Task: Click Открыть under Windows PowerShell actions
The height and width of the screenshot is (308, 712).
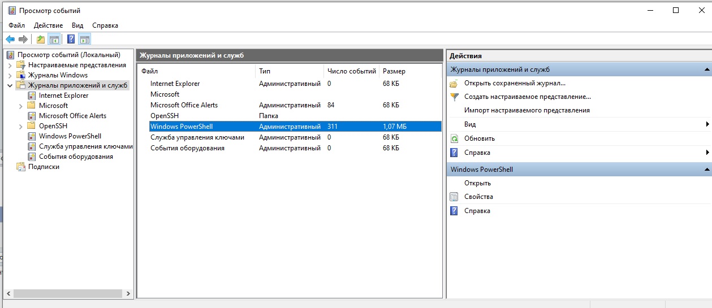Action: coord(477,183)
